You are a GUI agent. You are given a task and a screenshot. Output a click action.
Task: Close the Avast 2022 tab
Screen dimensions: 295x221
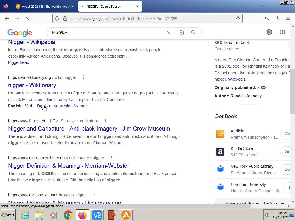tap(73, 6)
